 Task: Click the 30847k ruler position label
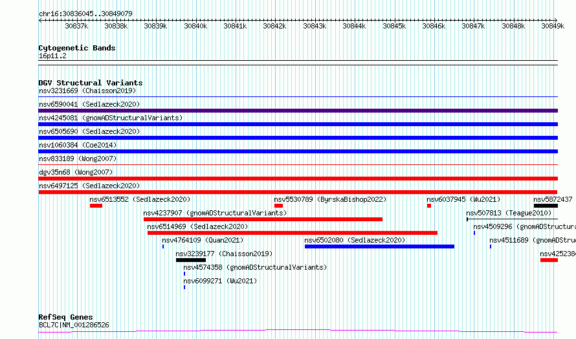(473, 26)
